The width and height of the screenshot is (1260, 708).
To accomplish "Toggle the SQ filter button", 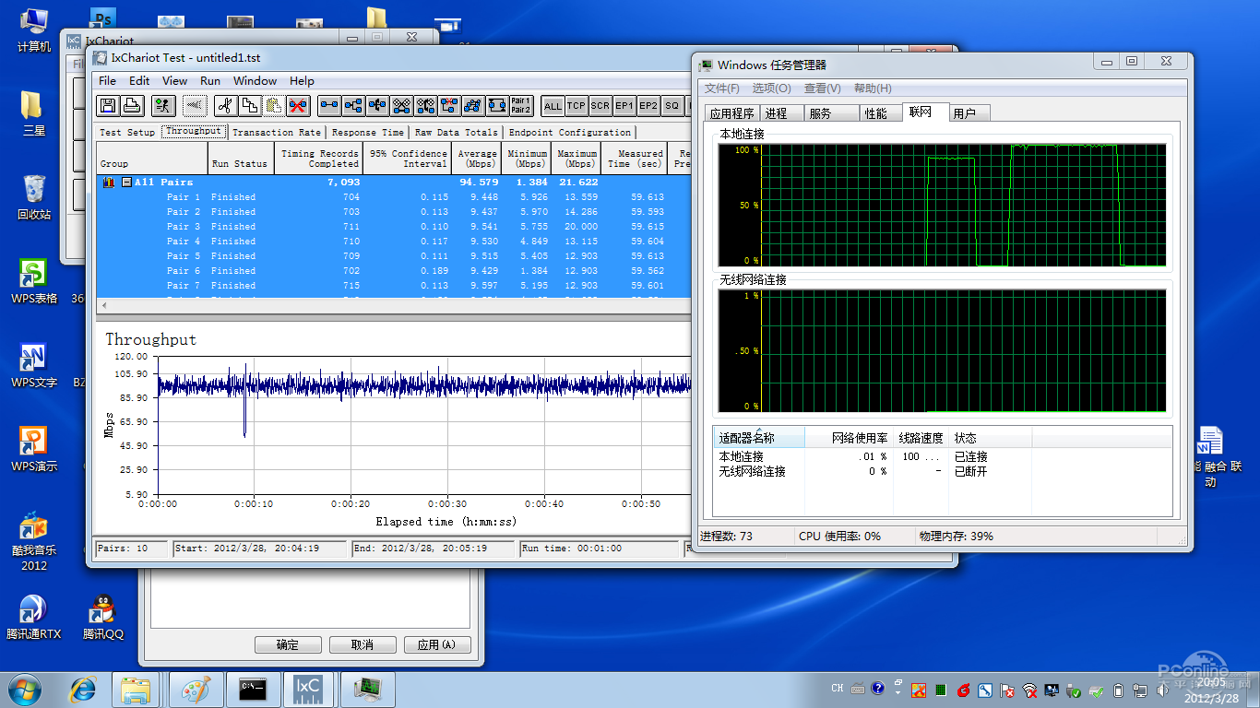I will tap(672, 105).
